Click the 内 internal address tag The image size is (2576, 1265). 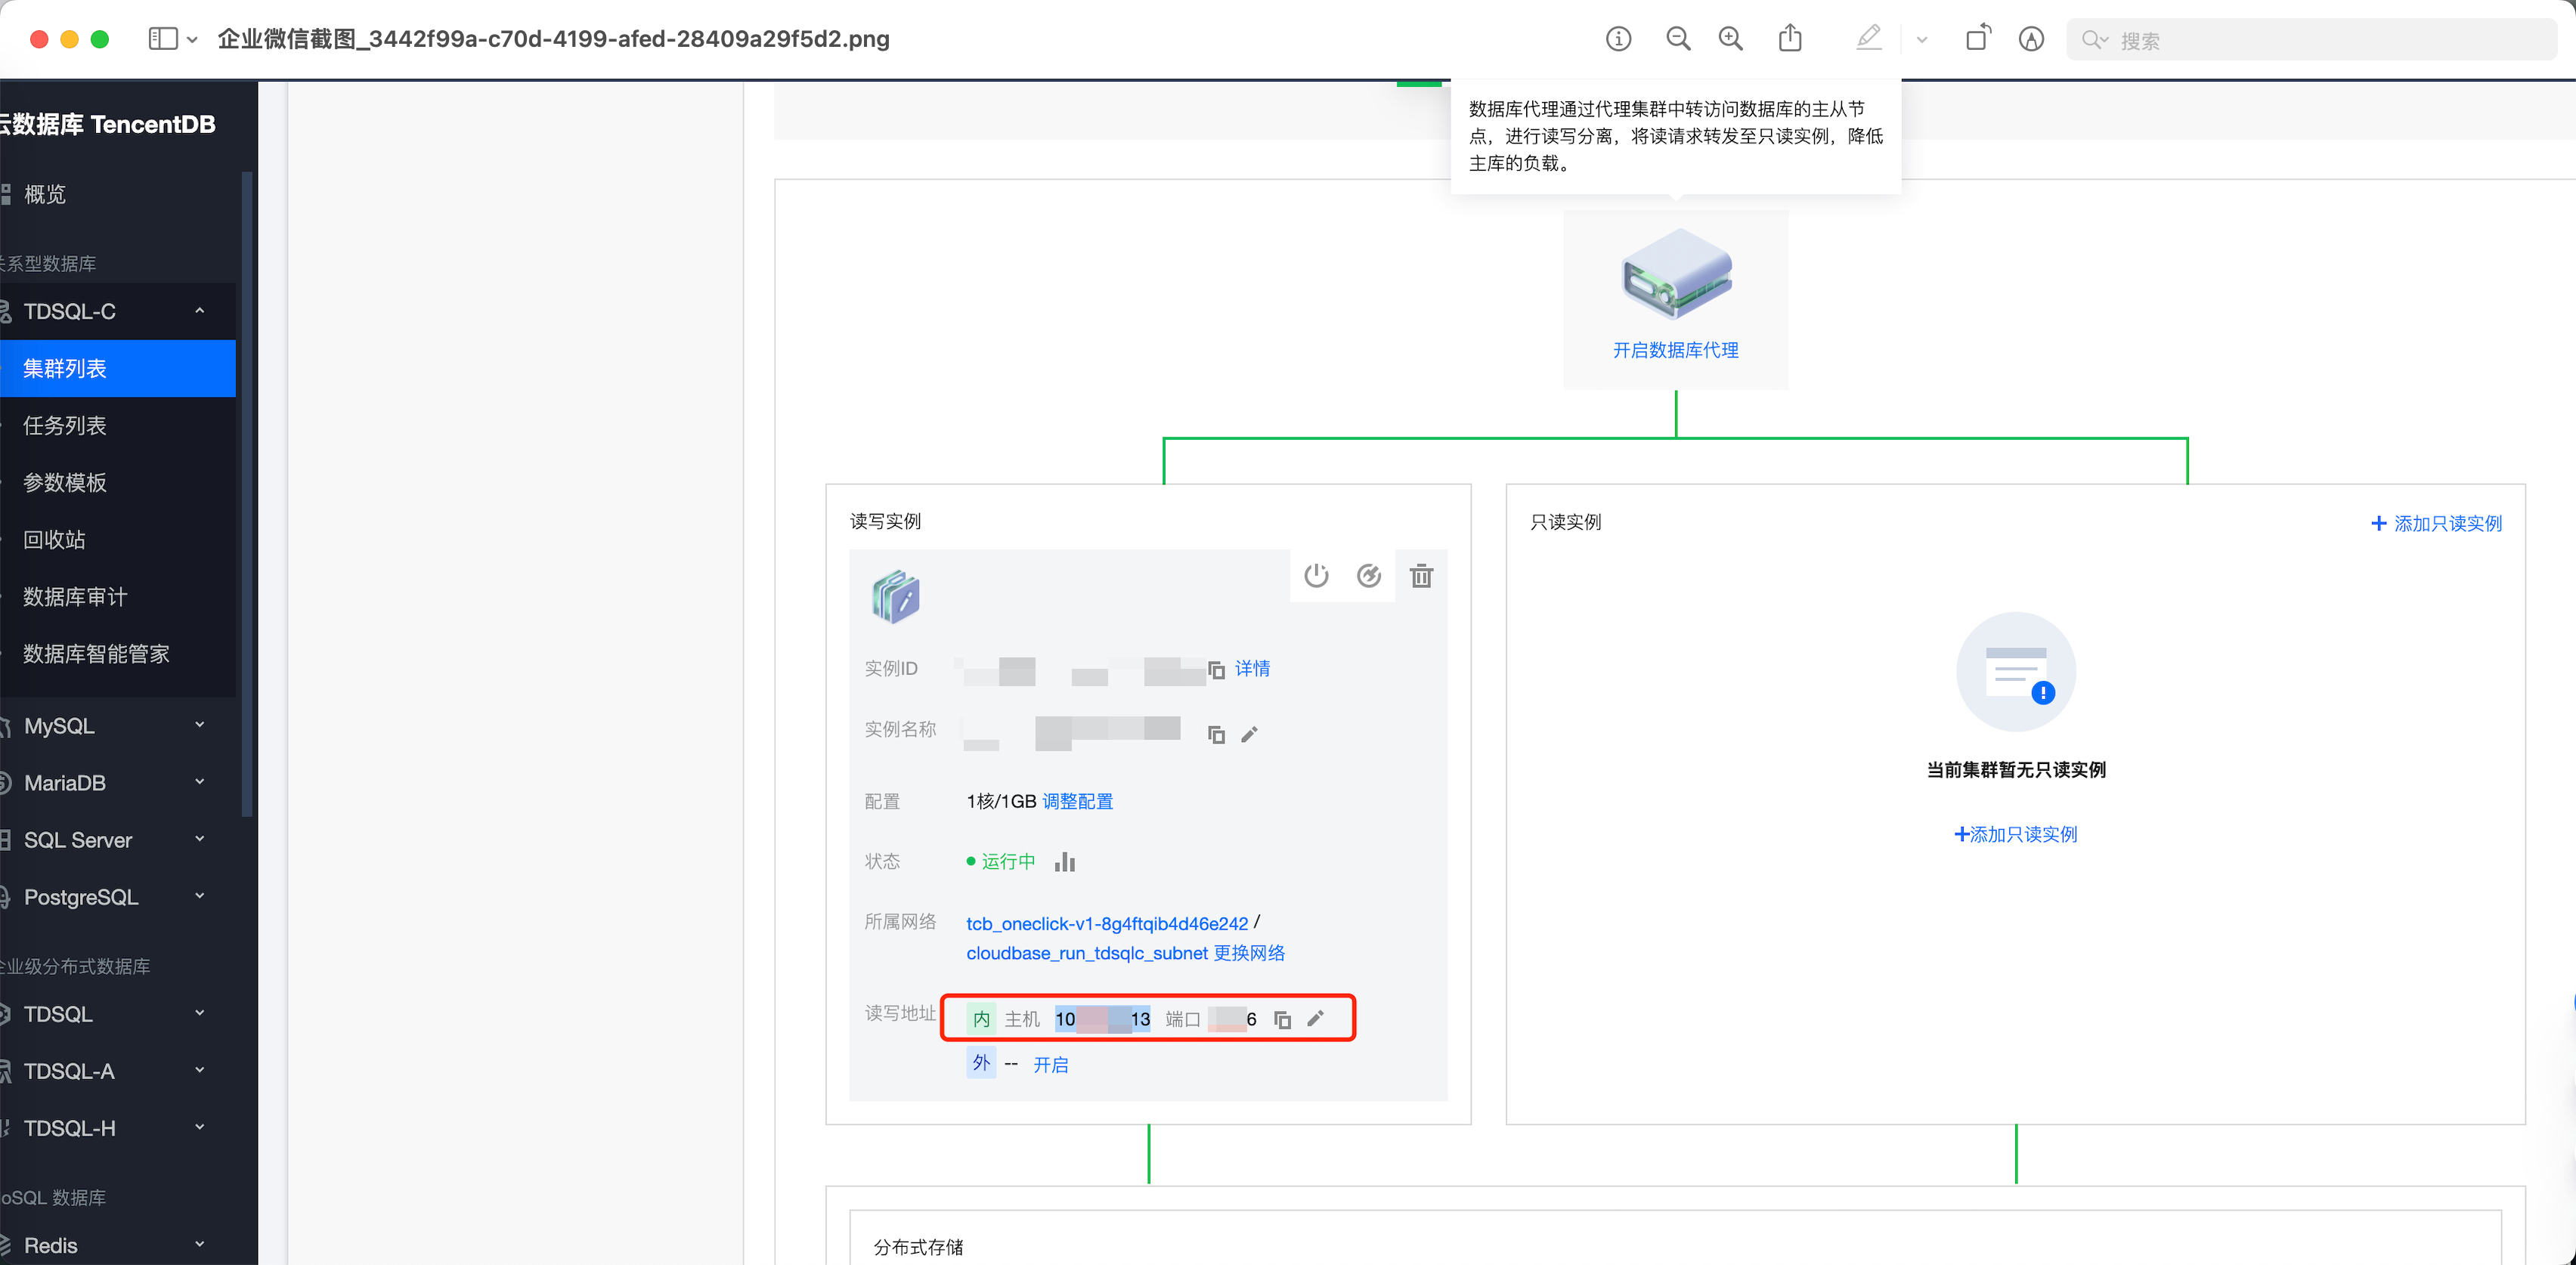point(981,1019)
